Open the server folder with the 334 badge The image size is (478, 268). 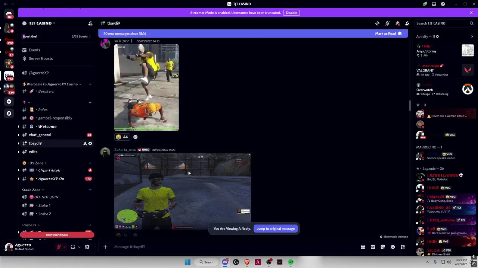[9, 89]
